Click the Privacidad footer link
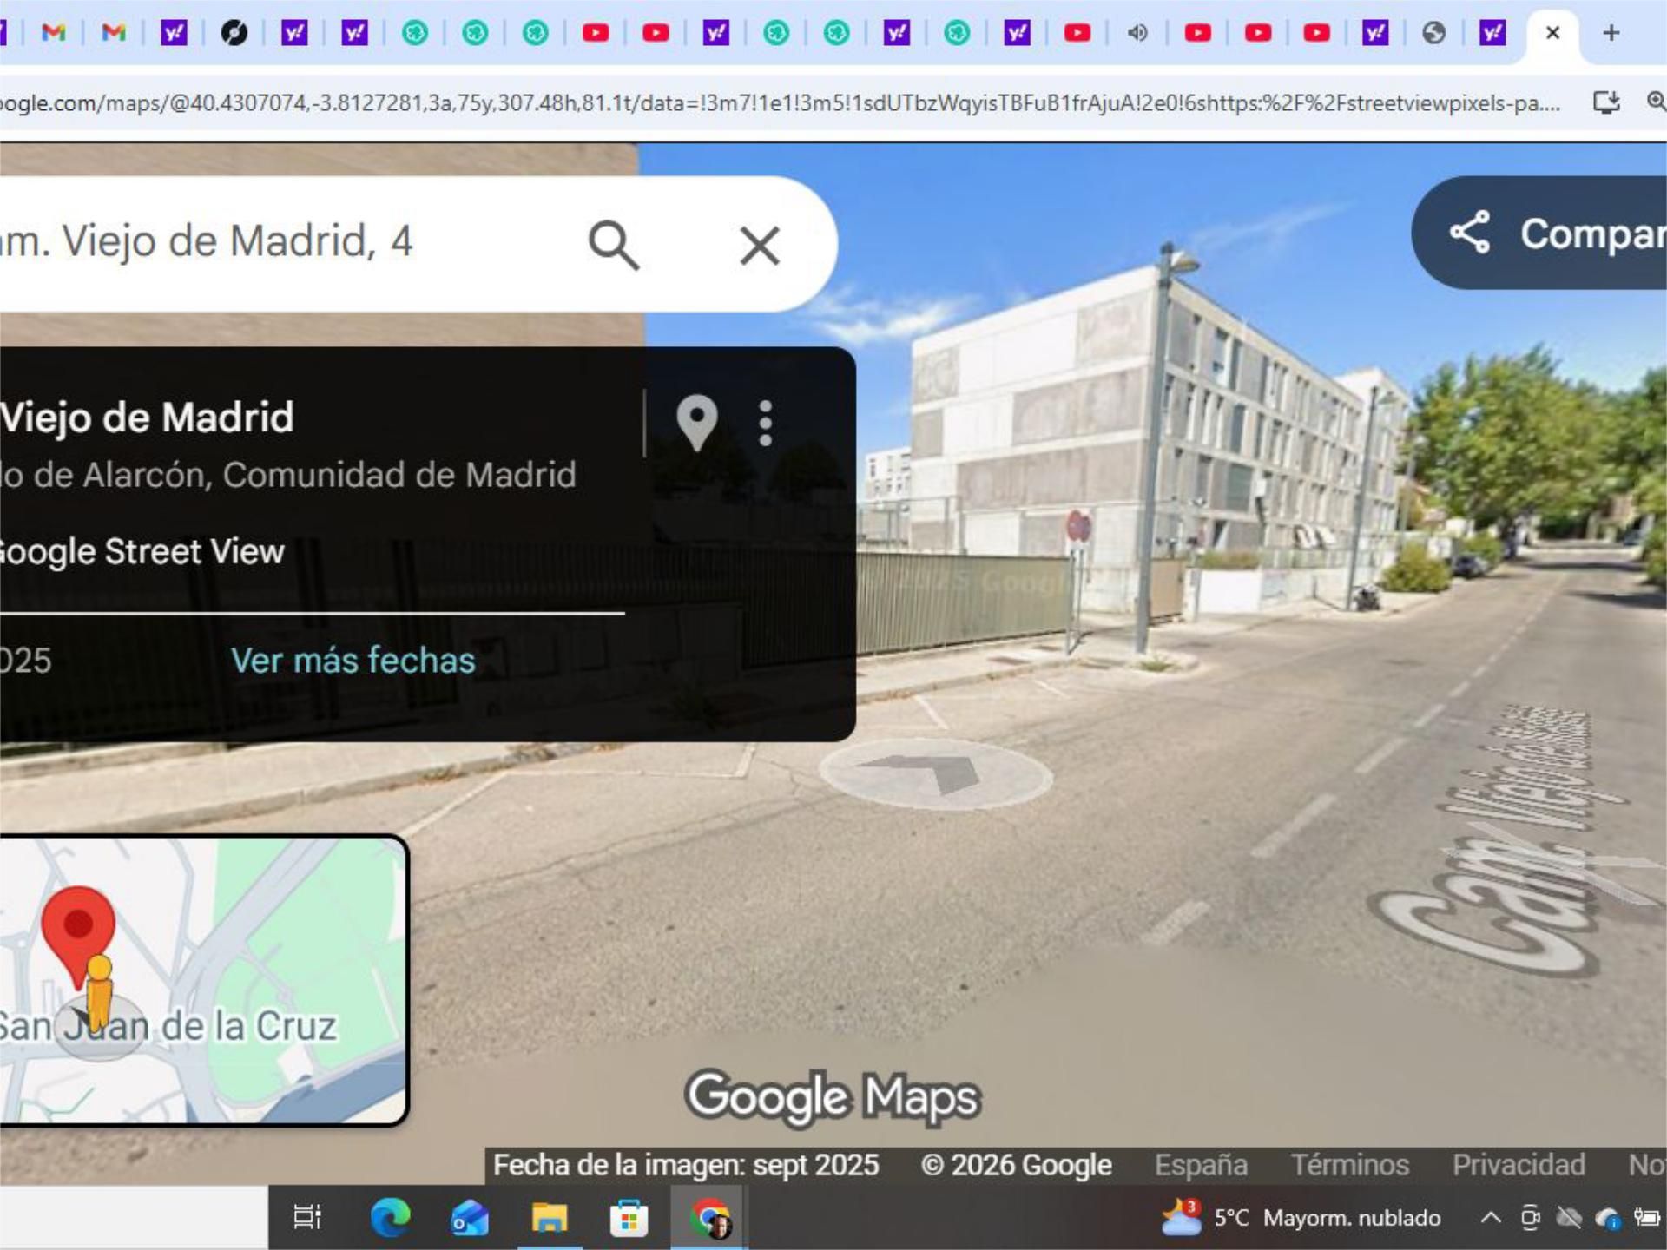The width and height of the screenshot is (1667, 1250). click(x=1518, y=1165)
